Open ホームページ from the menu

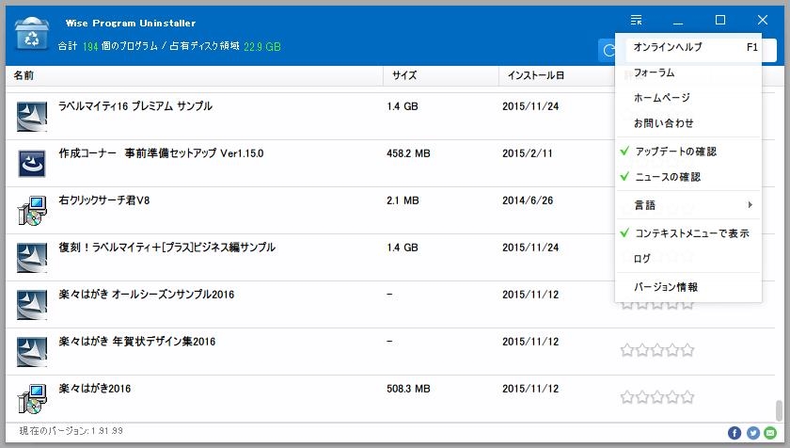point(687,98)
